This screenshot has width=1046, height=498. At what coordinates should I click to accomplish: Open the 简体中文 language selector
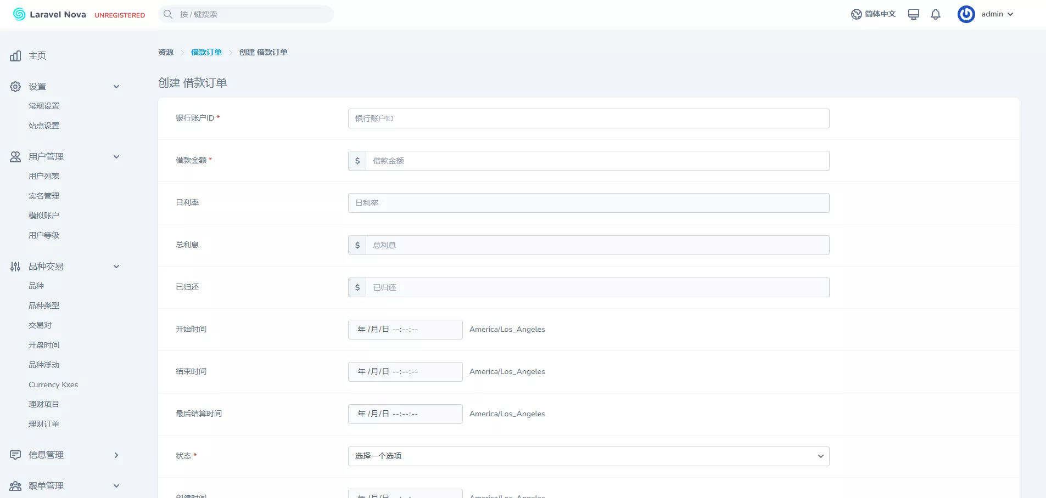(x=873, y=14)
